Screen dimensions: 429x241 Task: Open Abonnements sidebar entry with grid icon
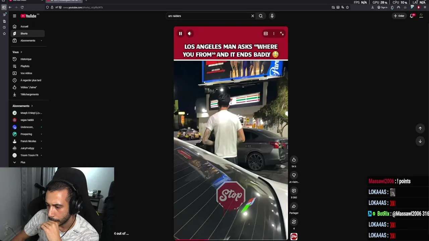click(x=27, y=41)
